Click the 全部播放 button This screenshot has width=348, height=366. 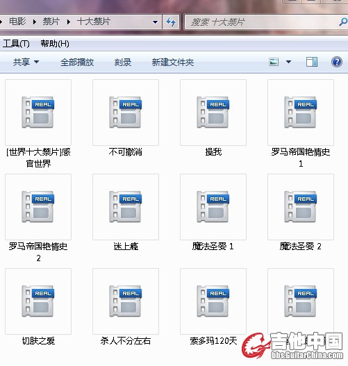tap(77, 63)
